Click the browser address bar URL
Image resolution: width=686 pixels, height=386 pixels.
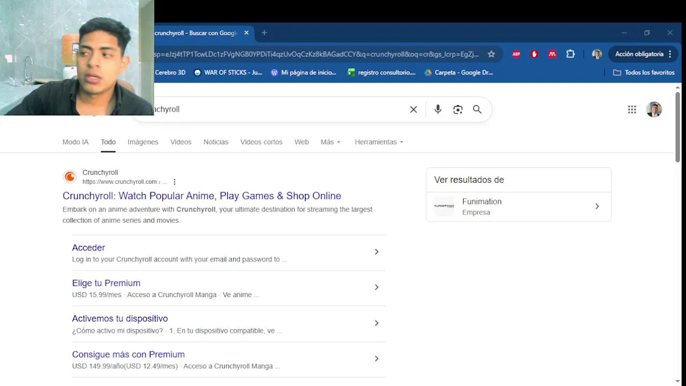click(316, 54)
